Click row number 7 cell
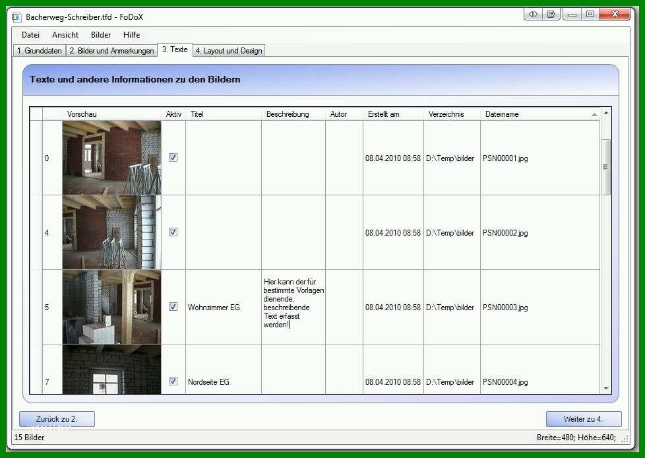This screenshot has height=458, width=645. point(52,369)
